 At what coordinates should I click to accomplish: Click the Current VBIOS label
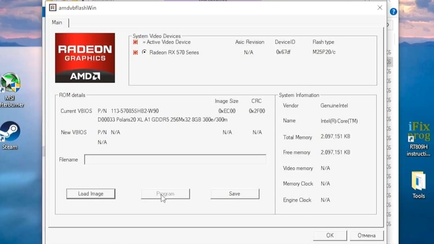[x=76, y=111]
